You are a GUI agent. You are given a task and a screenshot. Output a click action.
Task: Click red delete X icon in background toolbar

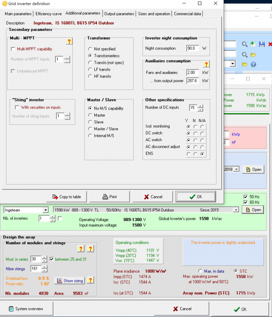coord(270,44)
